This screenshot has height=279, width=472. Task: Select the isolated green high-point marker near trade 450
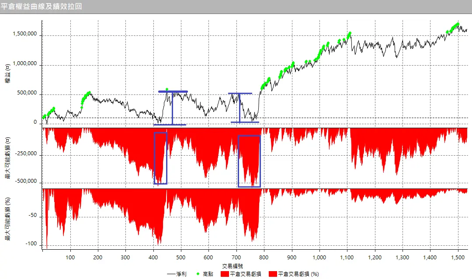point(167,89)
